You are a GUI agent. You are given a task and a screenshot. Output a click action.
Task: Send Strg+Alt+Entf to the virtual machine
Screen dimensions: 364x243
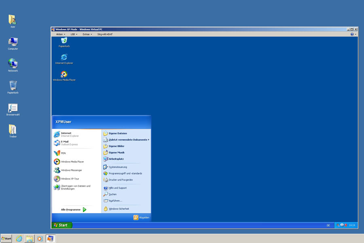tap(105, 34)
